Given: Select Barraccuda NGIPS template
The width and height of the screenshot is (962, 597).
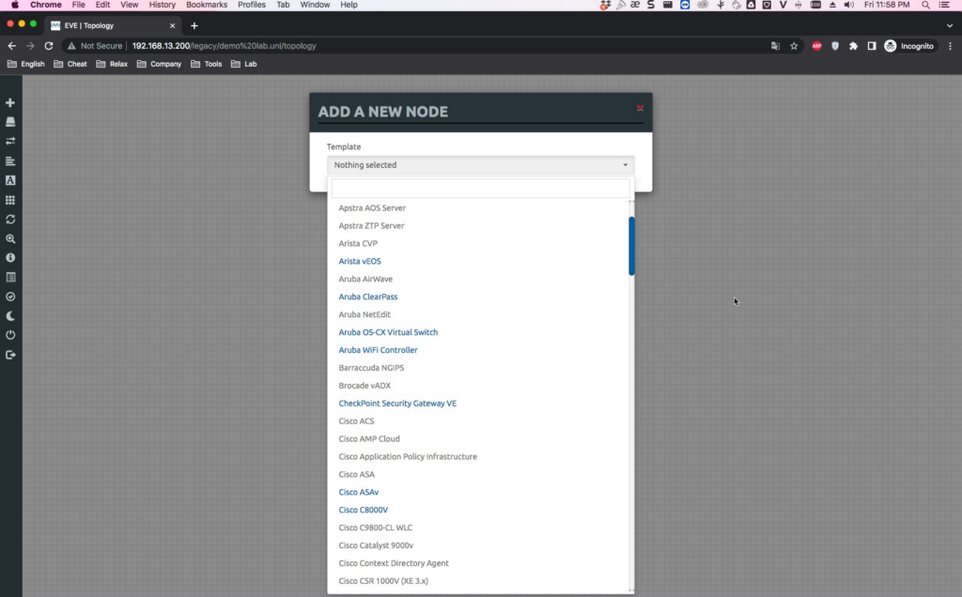Looking at the screenshot, I should 371,368.
